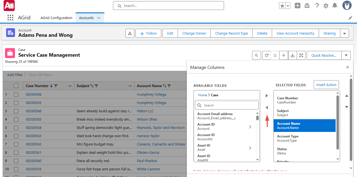Screen dimensions: 357x177
Task: Click the grid fullscreen expand icon
Action: 301,55
